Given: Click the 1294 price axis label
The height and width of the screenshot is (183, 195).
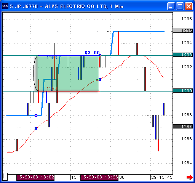Looking at the screenshot, I should coord(187,43).
